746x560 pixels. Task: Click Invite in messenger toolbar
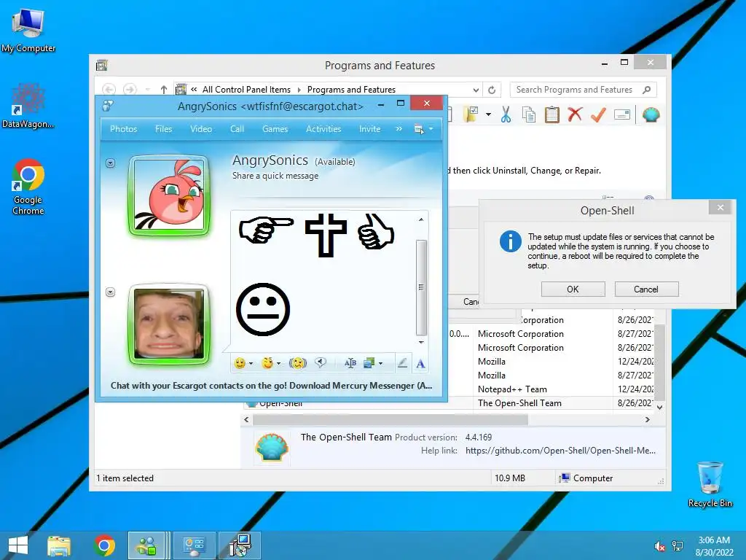tap(369, 129)
